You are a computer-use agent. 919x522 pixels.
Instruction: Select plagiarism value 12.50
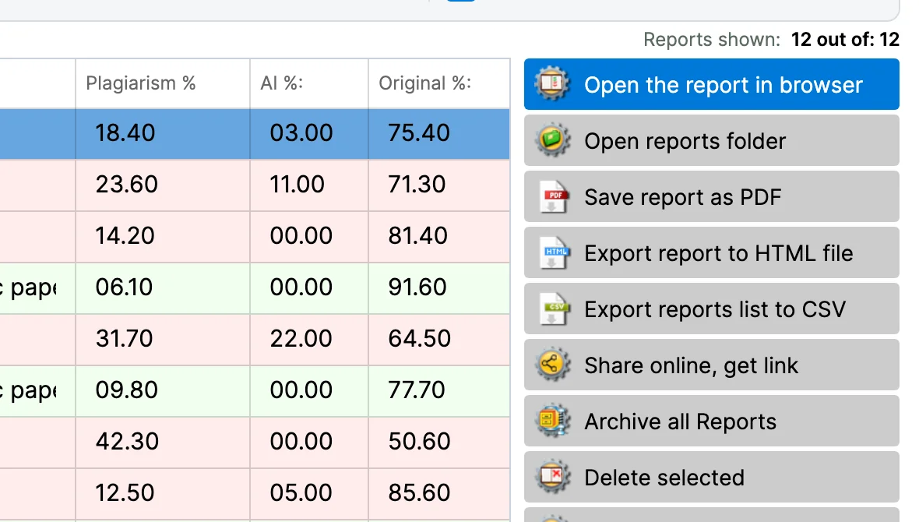click(x=125, y=492)
